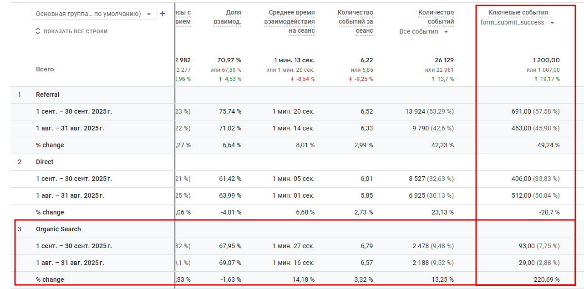Sort by "Среднее время взаимодействия на сеанс" header
This screenshot has height=289, width=584.
click(x=289, y=22)
